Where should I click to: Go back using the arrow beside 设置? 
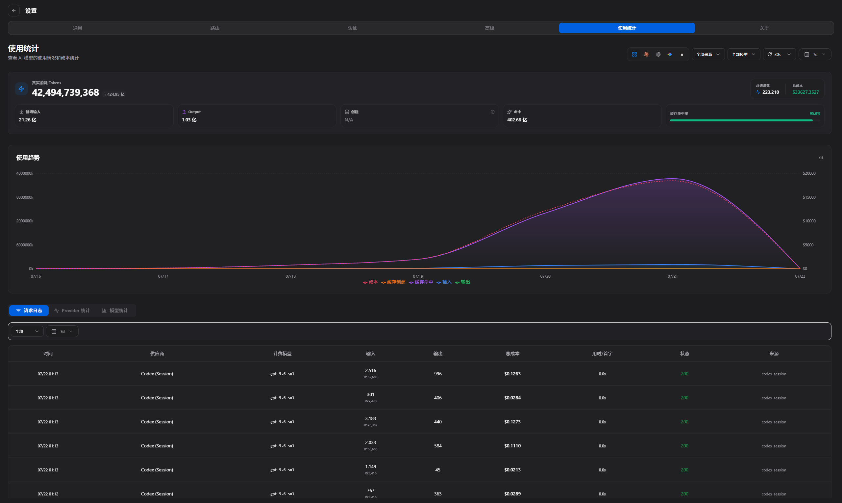point(14,11)
